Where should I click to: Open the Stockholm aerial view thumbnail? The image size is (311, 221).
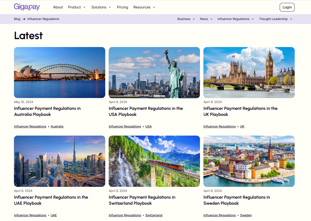coord(249,161)
